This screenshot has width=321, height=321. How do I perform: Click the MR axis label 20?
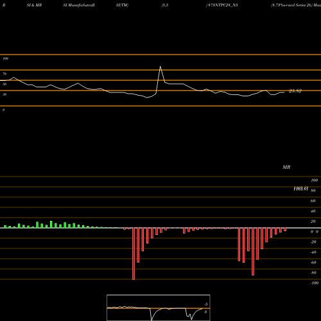pos(313,221)
